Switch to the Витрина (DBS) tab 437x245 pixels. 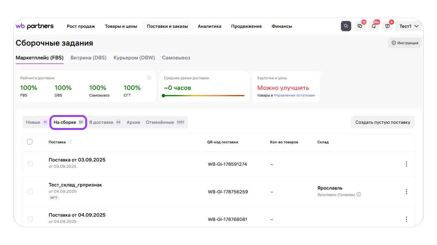tap(88, 58)
